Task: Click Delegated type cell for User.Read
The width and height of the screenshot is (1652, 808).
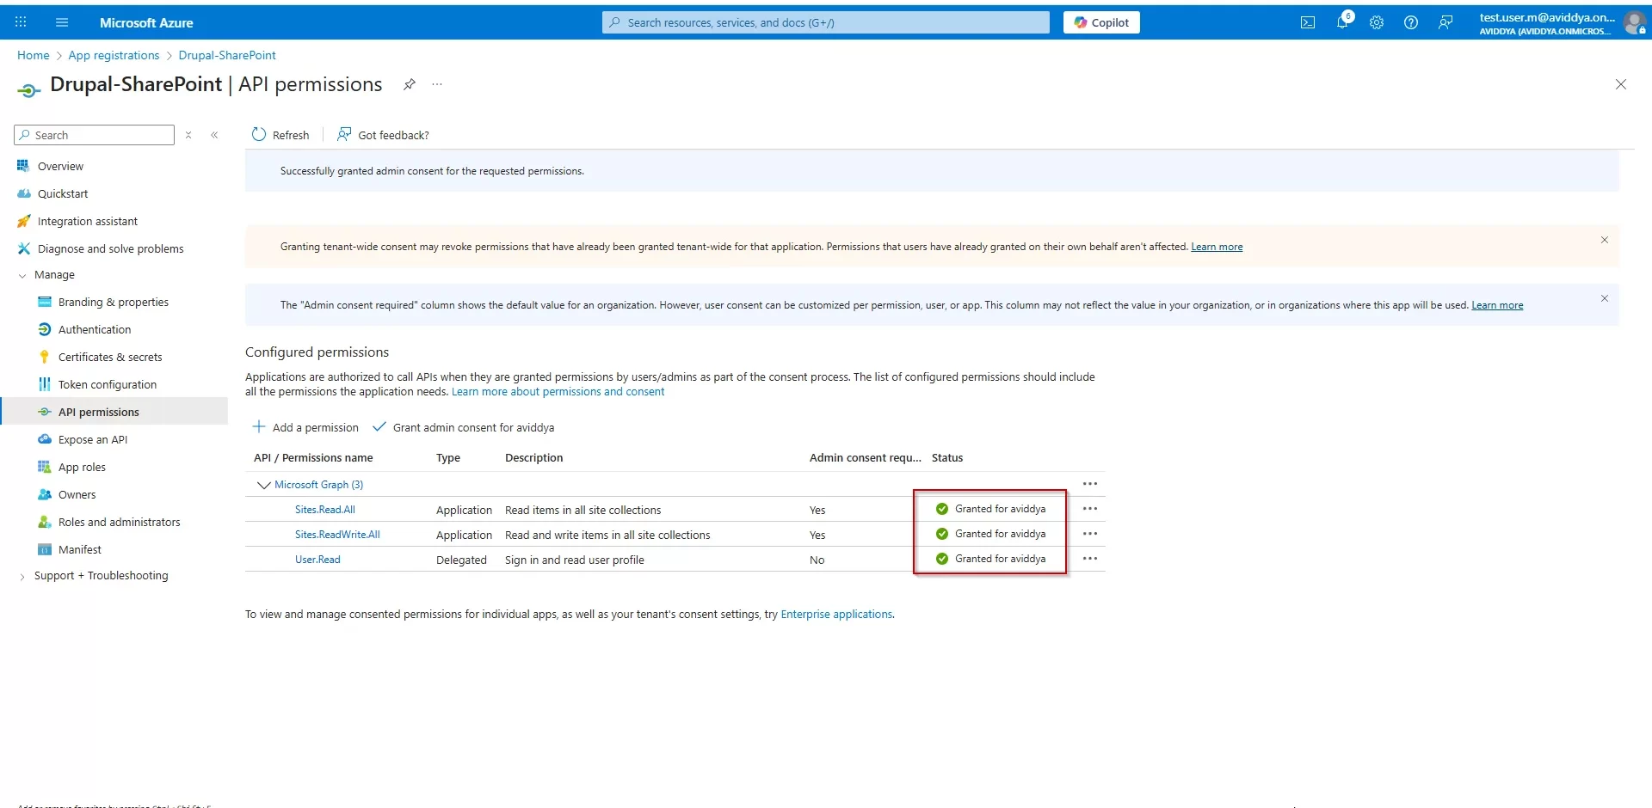Action: [461, 560]
